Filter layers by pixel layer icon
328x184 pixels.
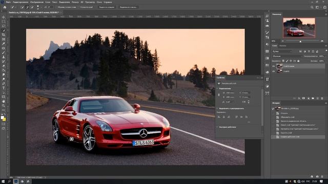(x=300, y=51)
